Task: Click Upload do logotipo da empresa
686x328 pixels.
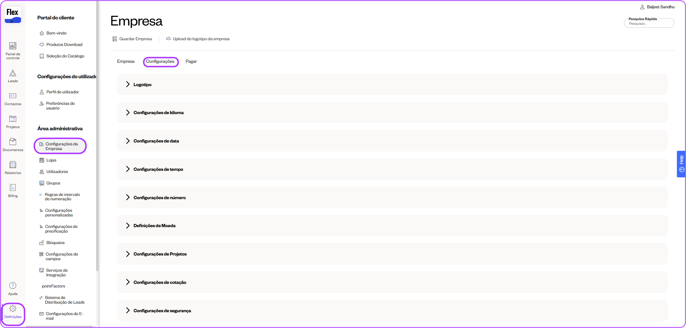Action: 198,39
